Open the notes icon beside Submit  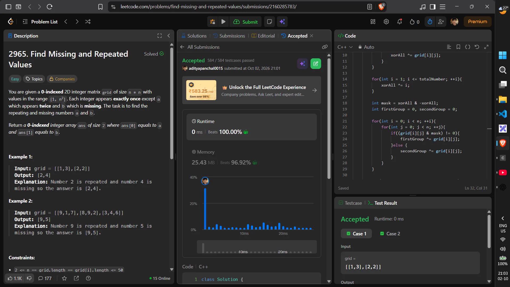pos(269,22)
